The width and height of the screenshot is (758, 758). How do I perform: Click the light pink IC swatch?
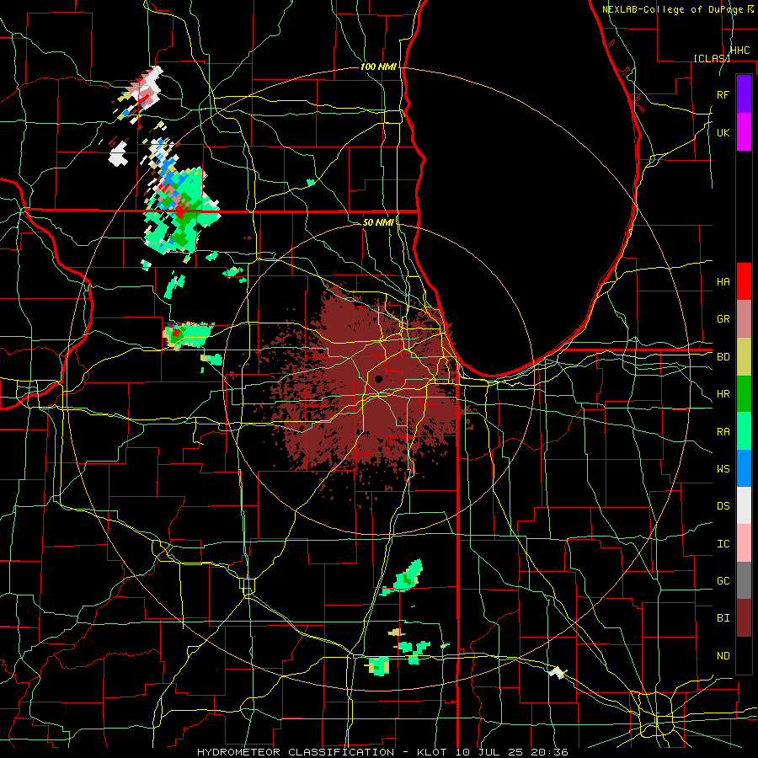point(744,543)
